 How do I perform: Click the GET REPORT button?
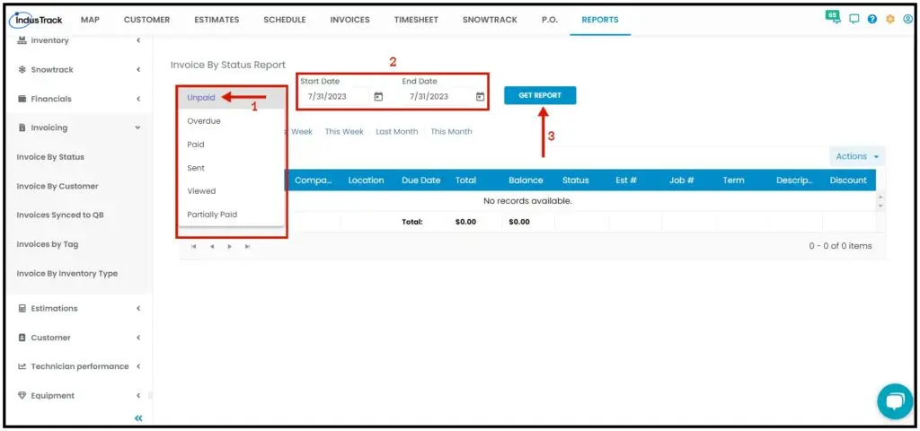coord(540,95)
